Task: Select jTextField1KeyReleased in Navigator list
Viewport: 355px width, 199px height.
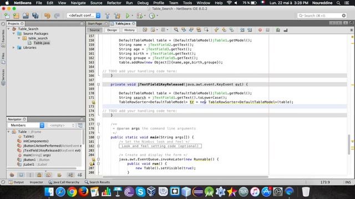Action: pos(52,150)
